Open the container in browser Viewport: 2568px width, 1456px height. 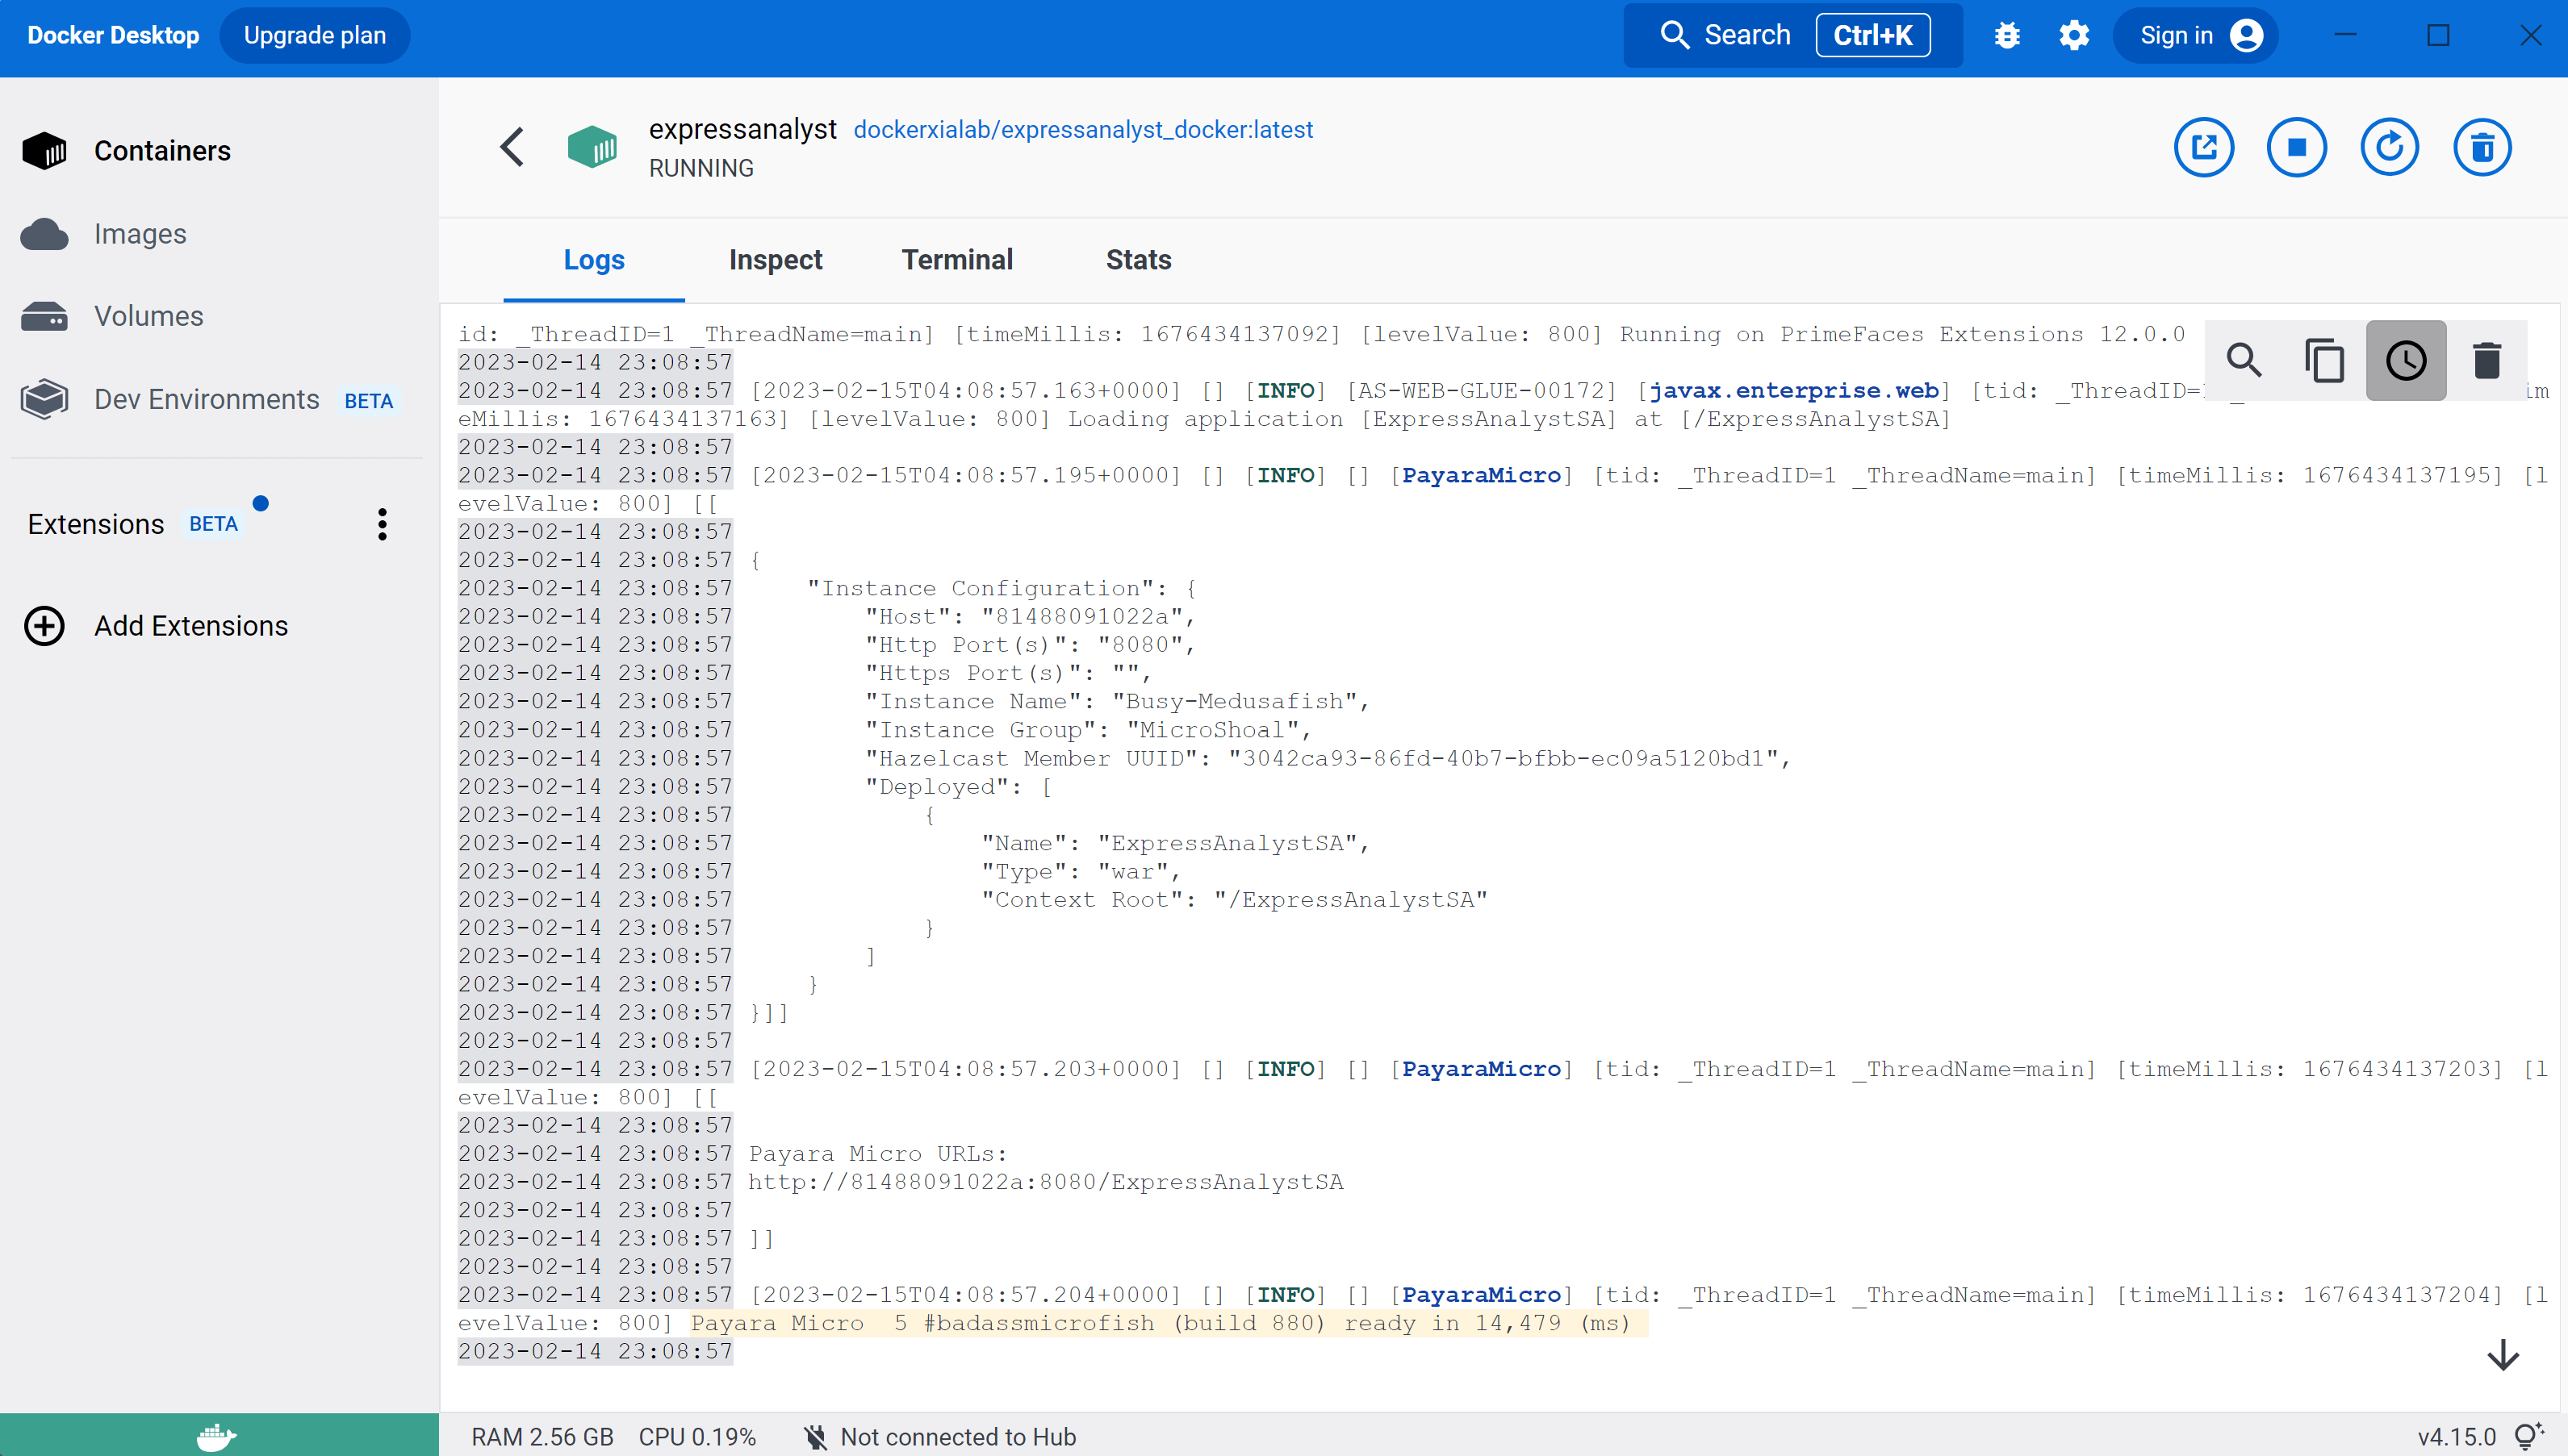click(2203, 148)
